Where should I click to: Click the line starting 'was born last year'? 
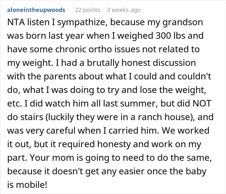tap(105, 36)
